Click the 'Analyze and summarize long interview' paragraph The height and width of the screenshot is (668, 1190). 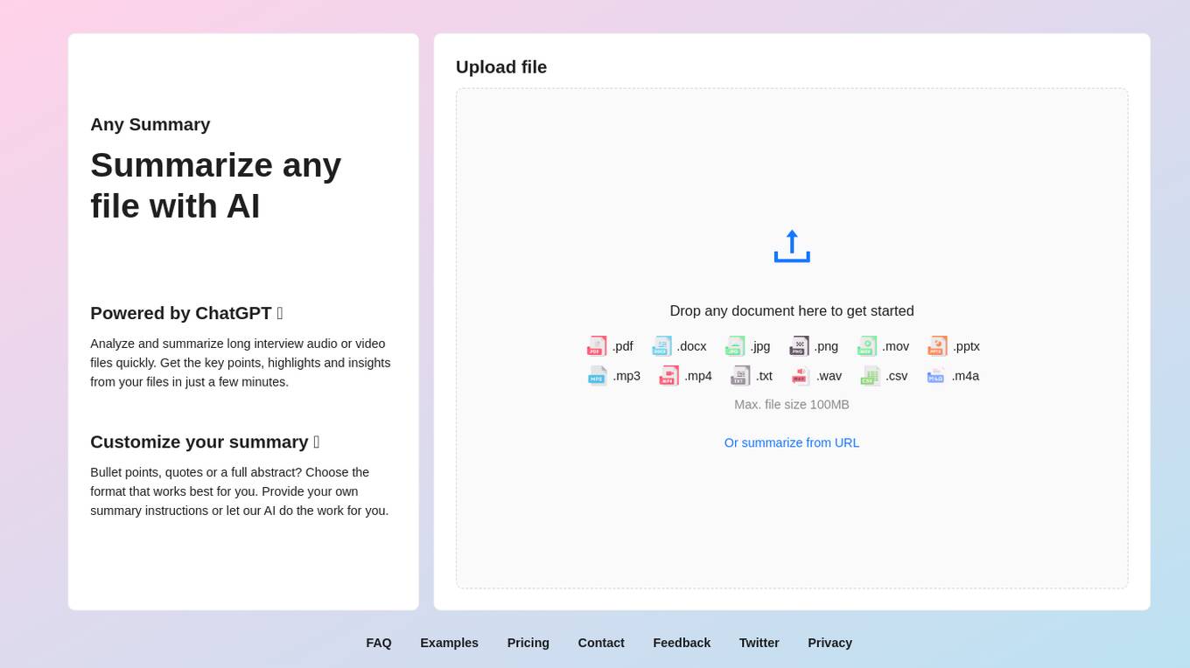click(x=241, y=363)
